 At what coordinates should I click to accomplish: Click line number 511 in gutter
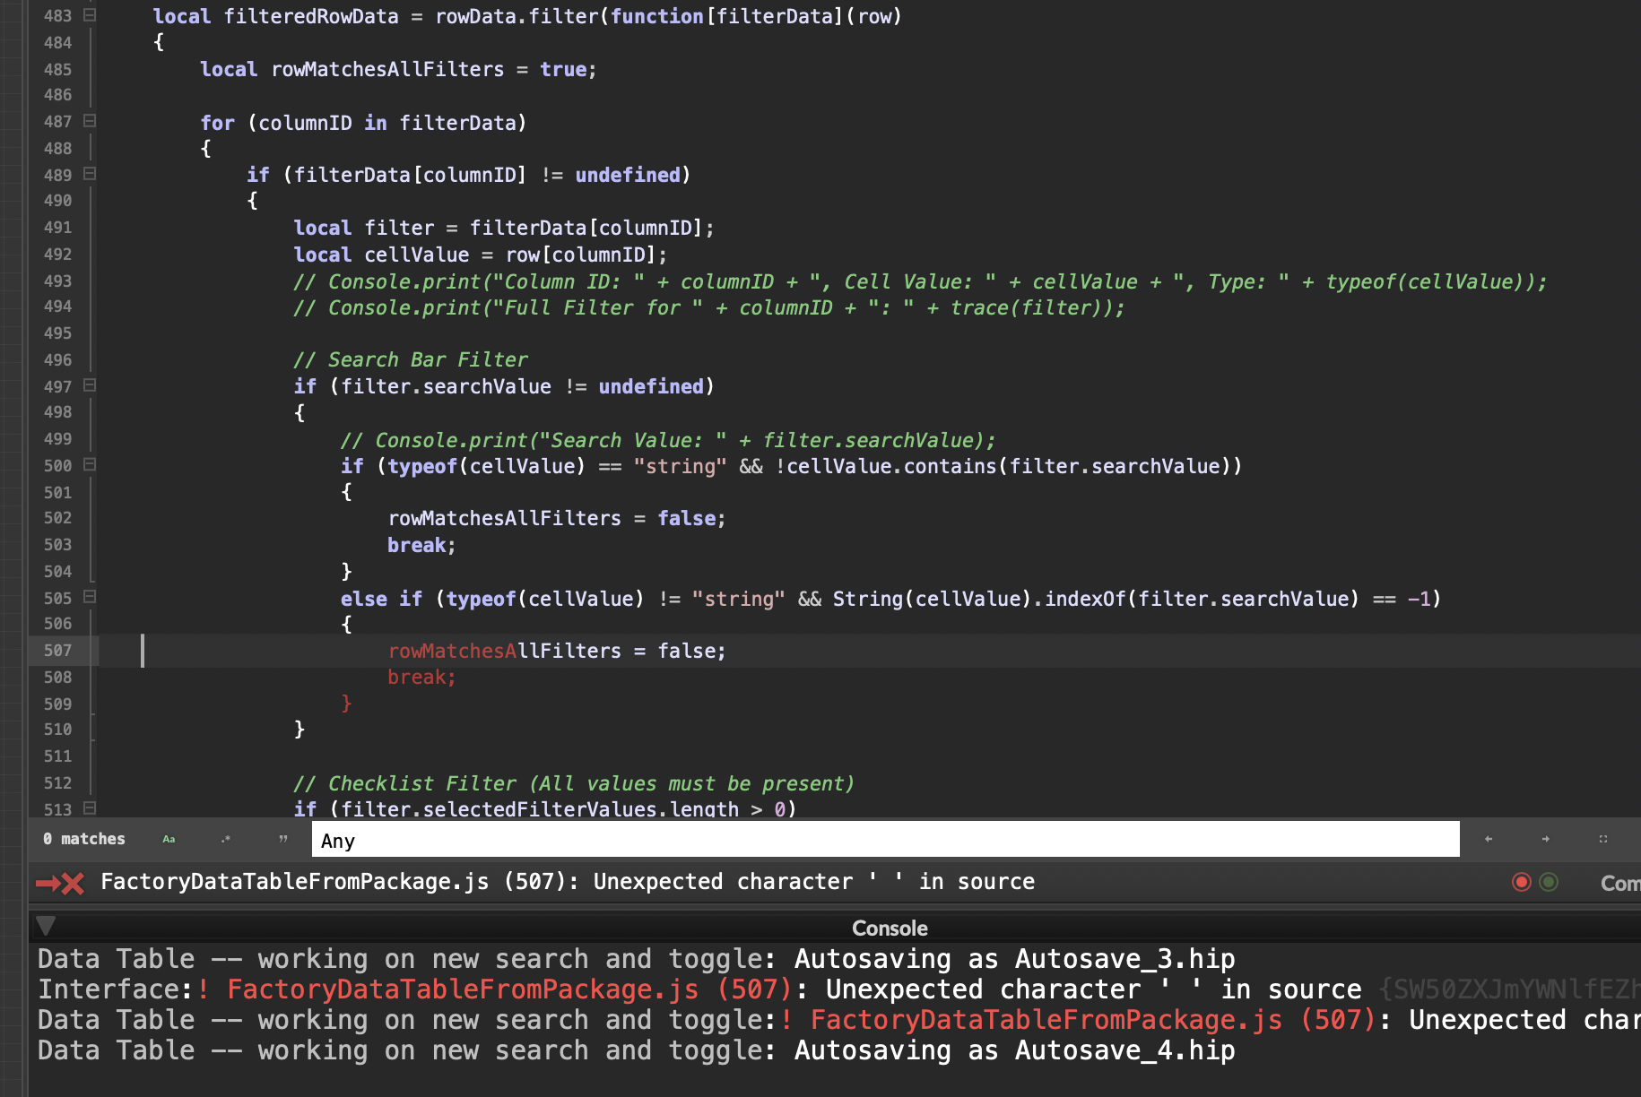tap(57, 756)
